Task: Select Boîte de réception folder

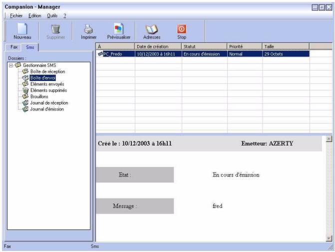Action: [x=47, y=71]
